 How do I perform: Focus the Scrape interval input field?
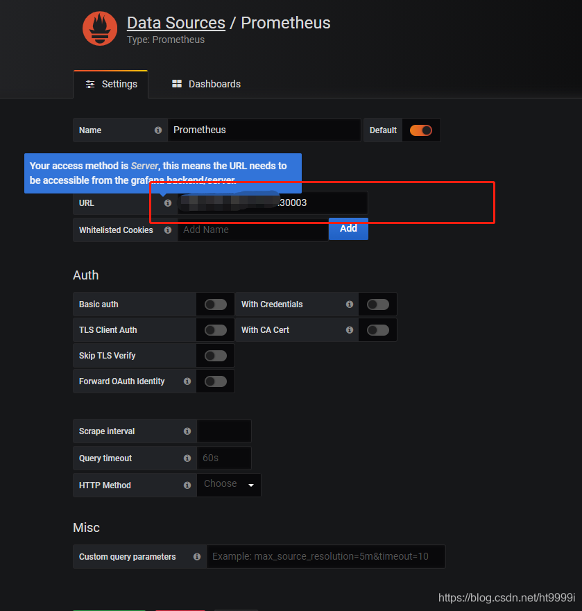coord(224,431)
